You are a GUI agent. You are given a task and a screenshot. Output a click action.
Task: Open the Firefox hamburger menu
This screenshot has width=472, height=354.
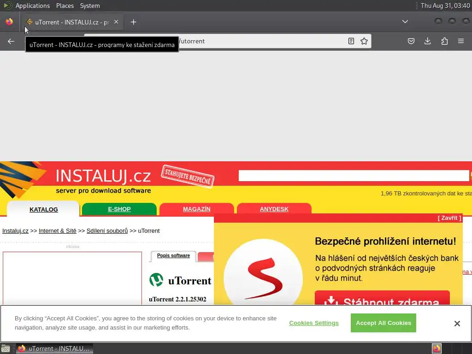(x=461, y=41)
